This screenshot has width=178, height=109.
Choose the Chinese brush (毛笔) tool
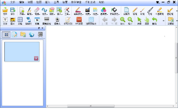(150, 11)
